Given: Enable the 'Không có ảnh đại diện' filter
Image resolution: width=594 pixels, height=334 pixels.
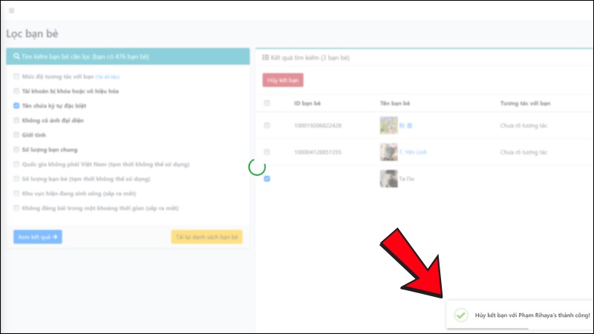Looking at the screenshot, I should tap(16, 120).
